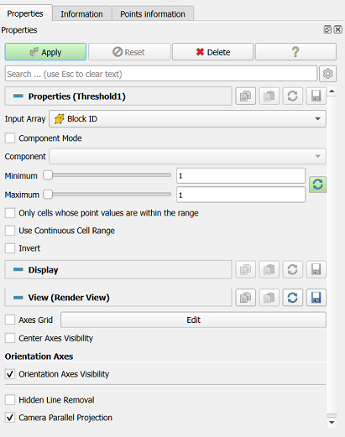Reset the Minimum/Maximum range using the green refresh icon
This screenshot has width=345, height=437.
point(317,185)
